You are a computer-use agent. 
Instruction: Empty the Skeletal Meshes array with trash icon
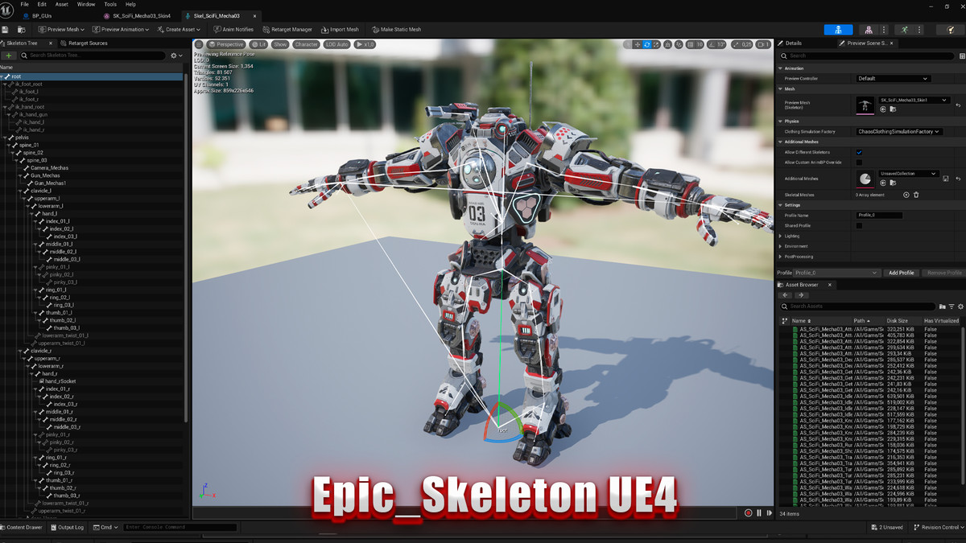click(x=916, y=195)
